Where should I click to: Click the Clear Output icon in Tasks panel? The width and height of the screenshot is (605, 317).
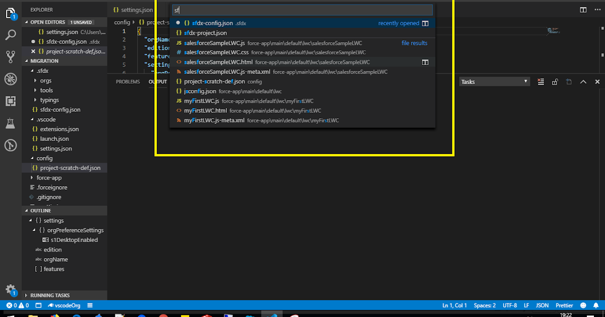point(540,81)
